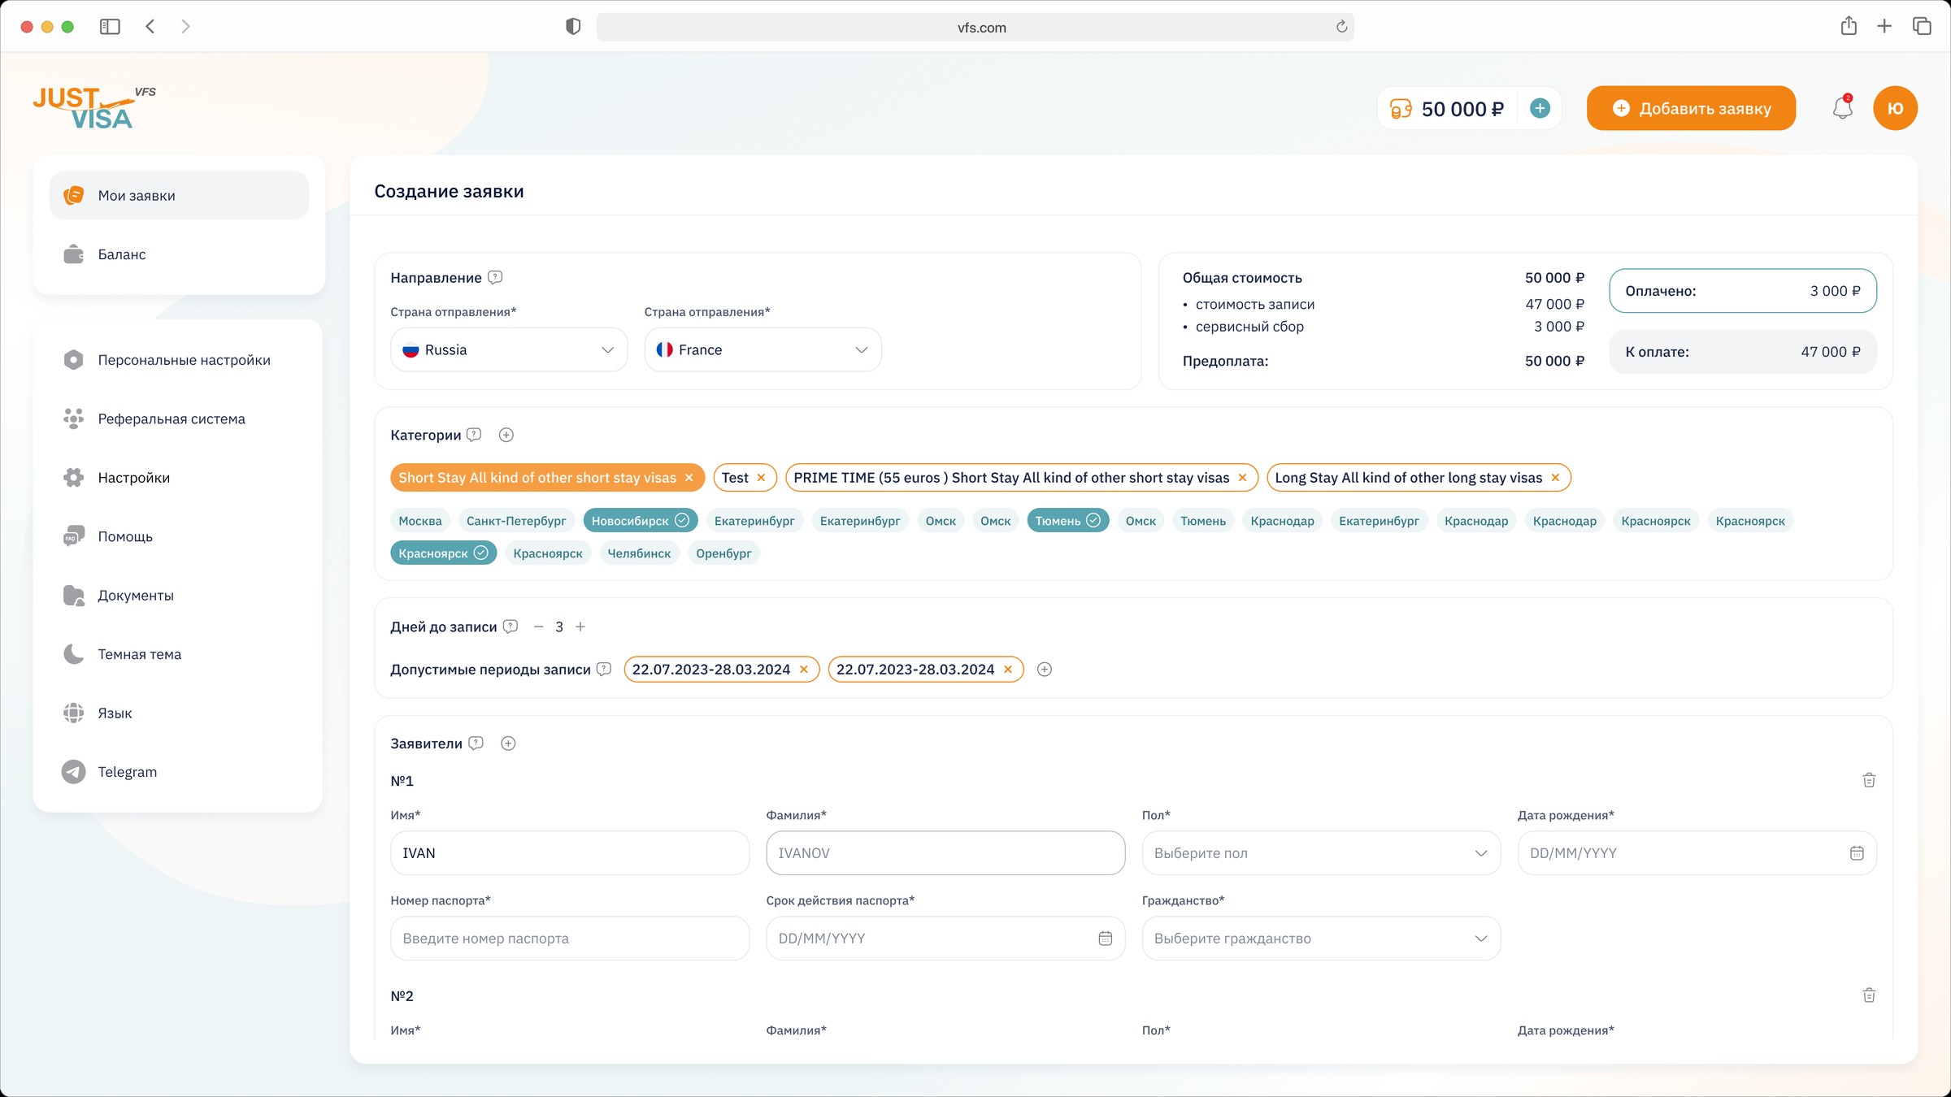Toggle the Safari sidebar
The image size is (1951, 1097).
click(110, 27)
